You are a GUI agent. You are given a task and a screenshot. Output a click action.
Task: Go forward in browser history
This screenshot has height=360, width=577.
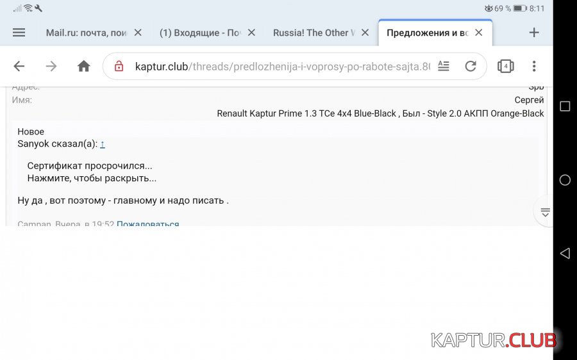tap(51, 67)
